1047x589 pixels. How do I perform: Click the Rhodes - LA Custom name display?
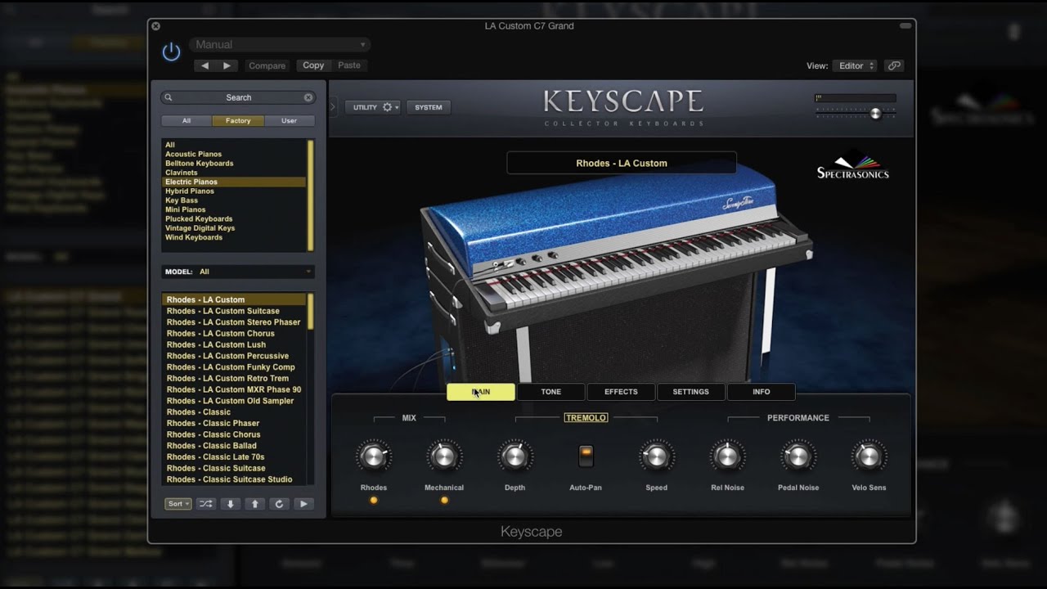pos(622,163)
